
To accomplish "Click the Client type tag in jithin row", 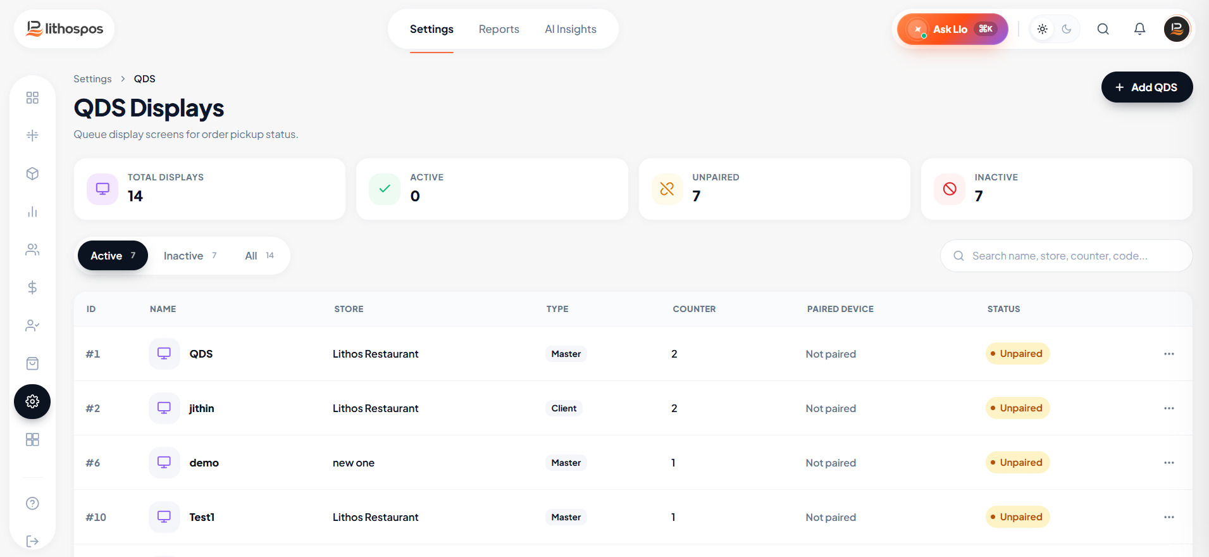I will [x=564, y=408].
